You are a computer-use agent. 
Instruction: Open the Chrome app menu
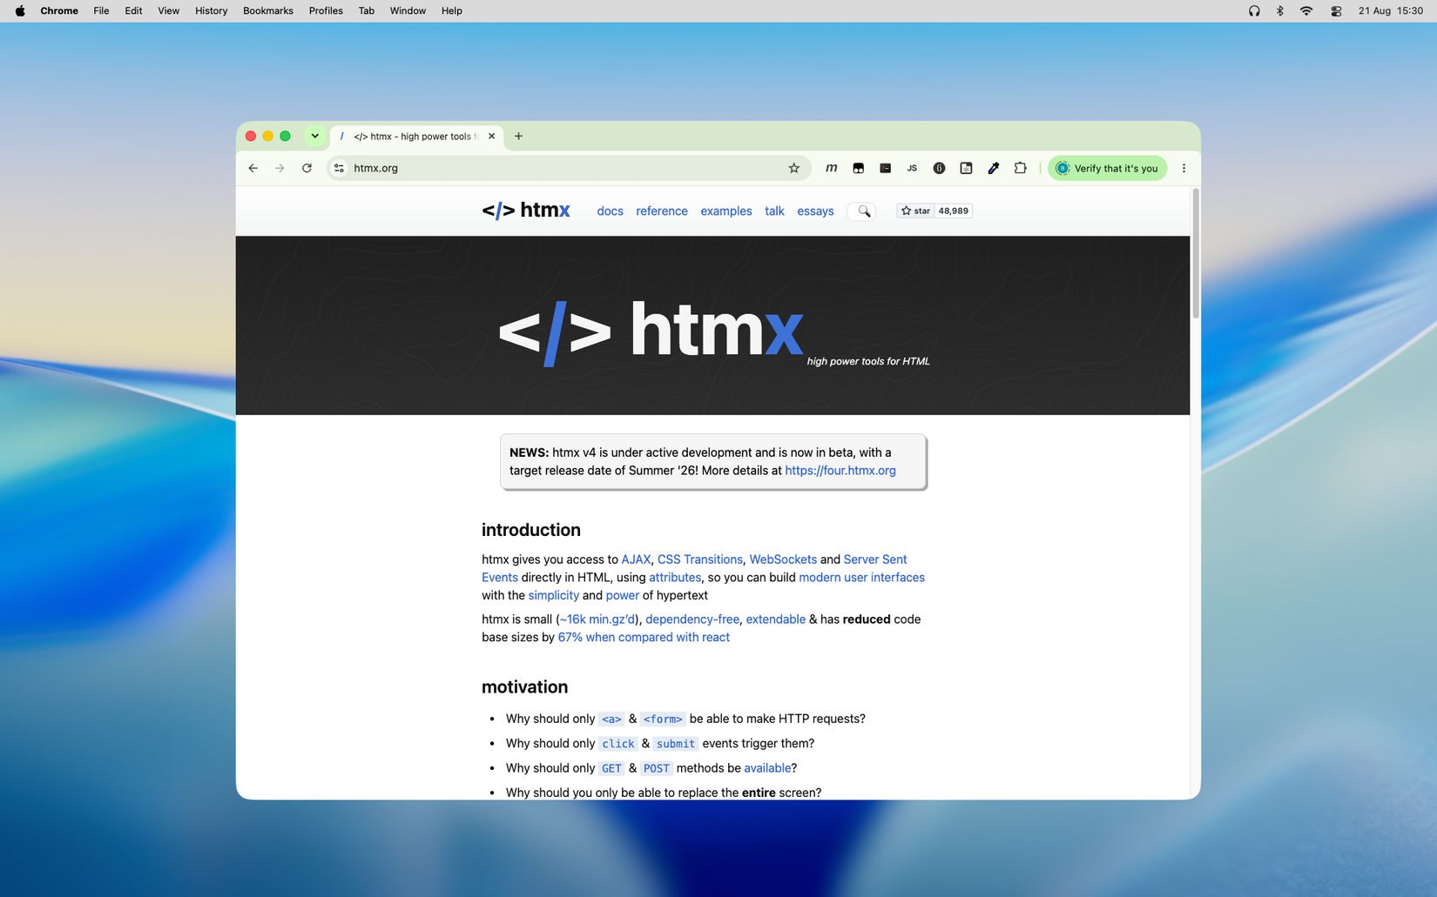(x=59, y=10)
